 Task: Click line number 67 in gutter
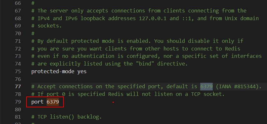[18, 11]
